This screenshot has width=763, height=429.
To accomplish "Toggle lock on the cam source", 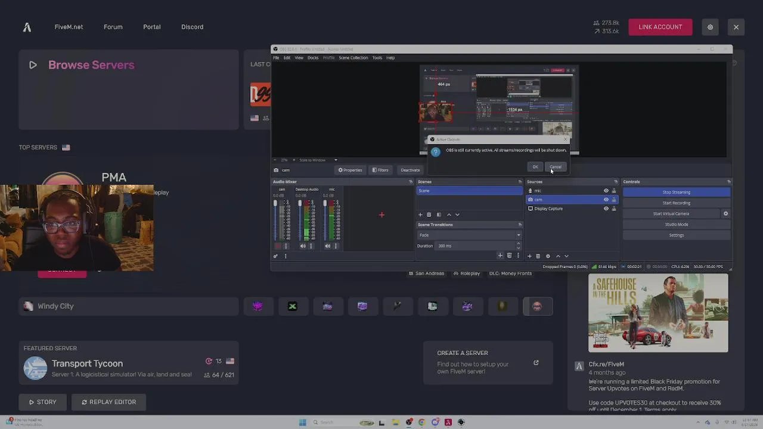I will click(614, 200).
